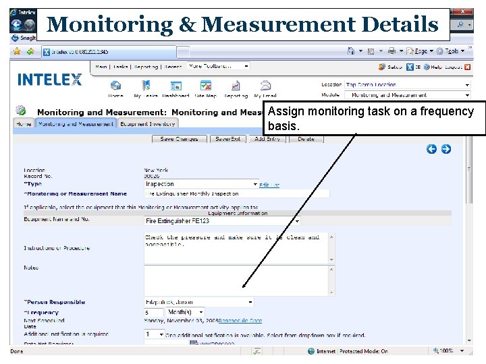Viewport: 486px width, 364px height.
Task: Click the browser forward arrow button
Action: pyautogui.click(x=30, y=25)
